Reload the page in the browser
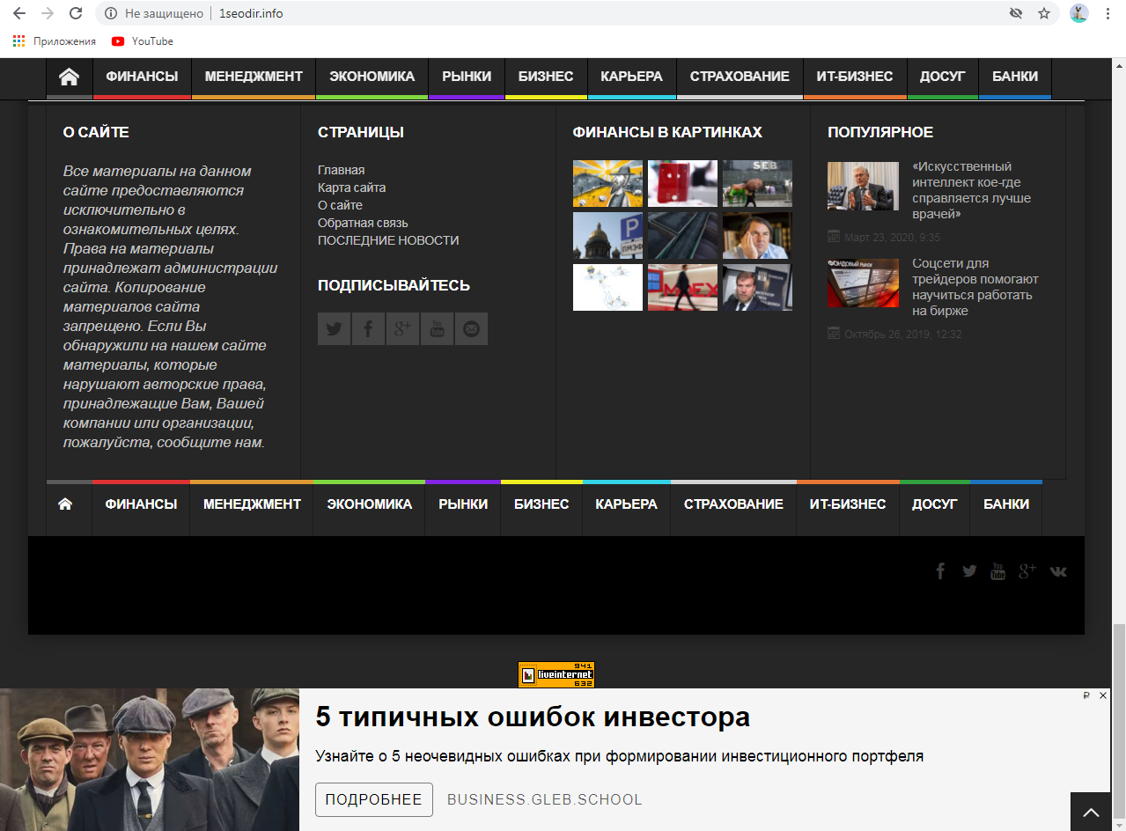Viewport: 1126px width, 831px height. [x=76, y=13]
